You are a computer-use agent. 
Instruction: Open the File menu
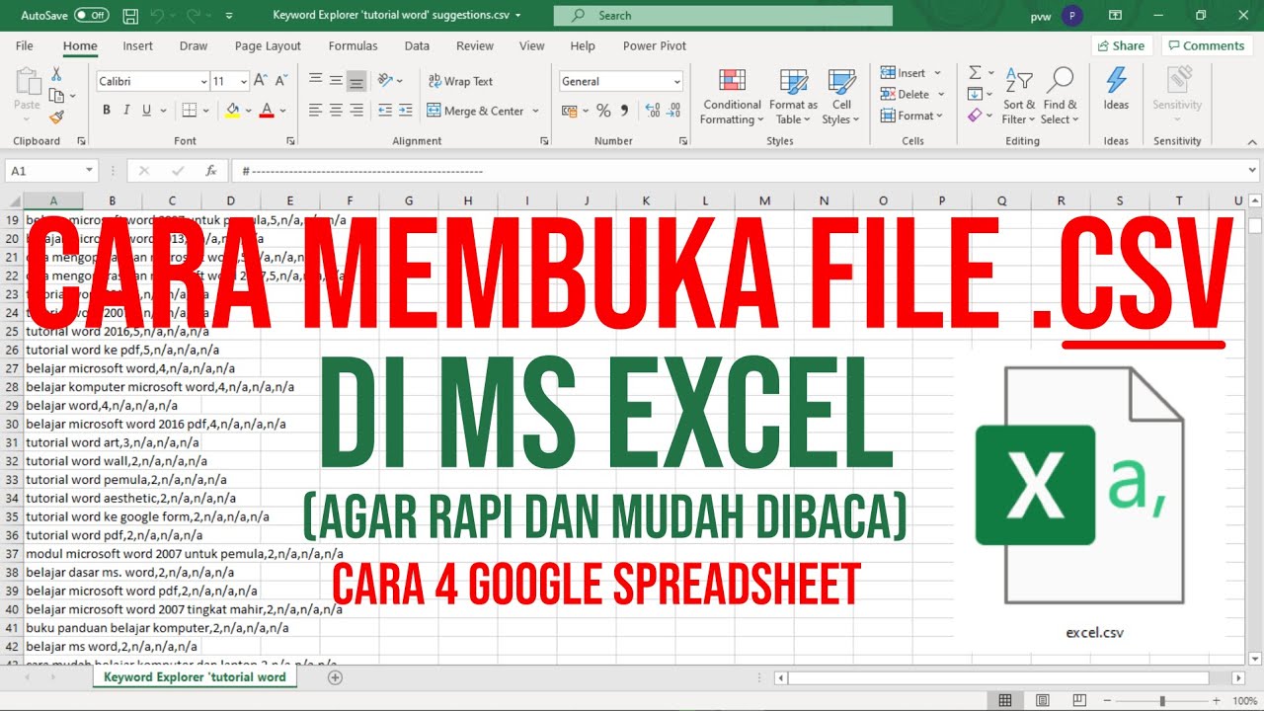pos(25,45)
